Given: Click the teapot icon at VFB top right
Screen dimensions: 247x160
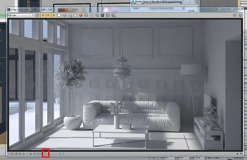Looking at the screenshot, I should point(240,15).
